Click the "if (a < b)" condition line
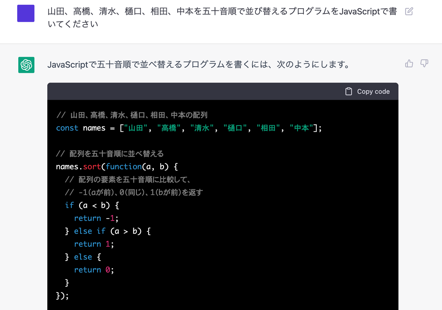442x310 pixels. 92,205
